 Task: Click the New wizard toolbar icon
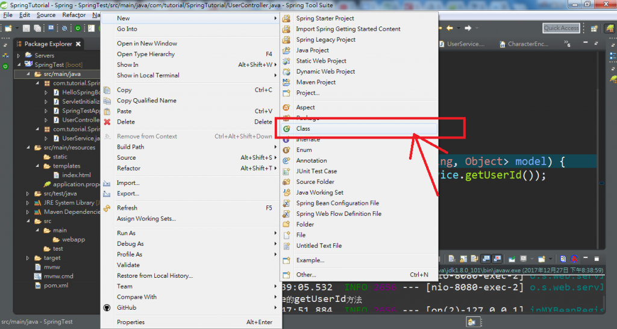(8, 28)
